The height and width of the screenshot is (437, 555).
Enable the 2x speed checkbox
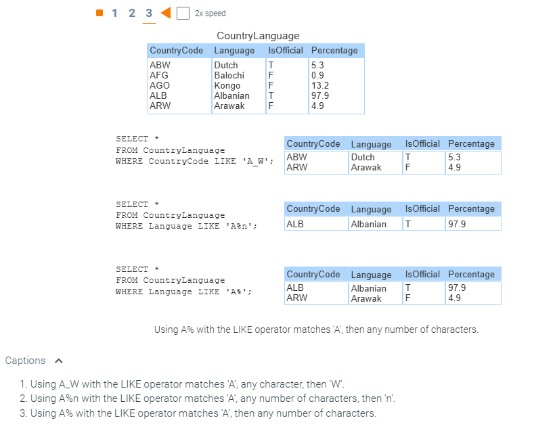pyautogui.click(x=182, y=14)
